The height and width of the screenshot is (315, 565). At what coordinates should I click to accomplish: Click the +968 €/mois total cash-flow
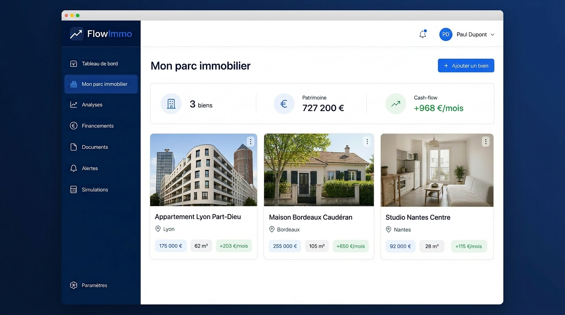[439, 108]
